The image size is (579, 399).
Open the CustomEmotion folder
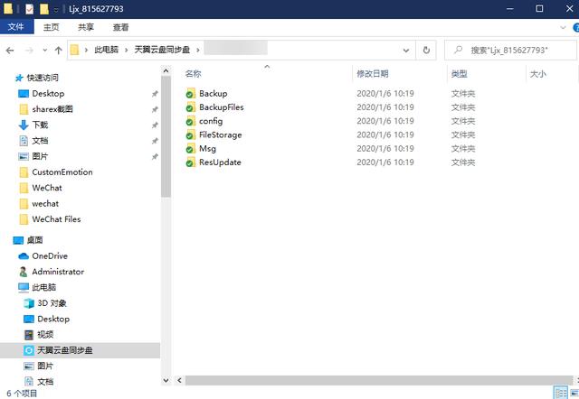(x=62, y=172)
